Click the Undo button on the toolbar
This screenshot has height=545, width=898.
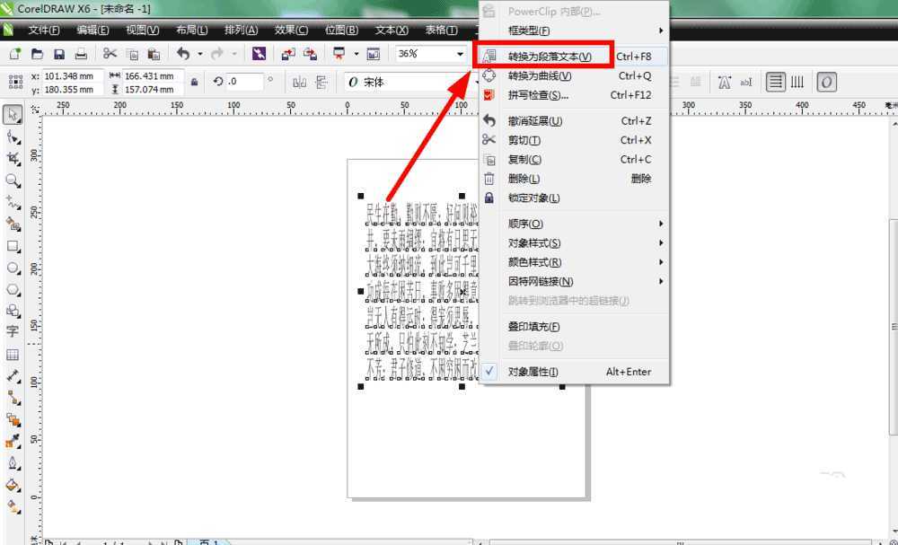pos(184,52)
